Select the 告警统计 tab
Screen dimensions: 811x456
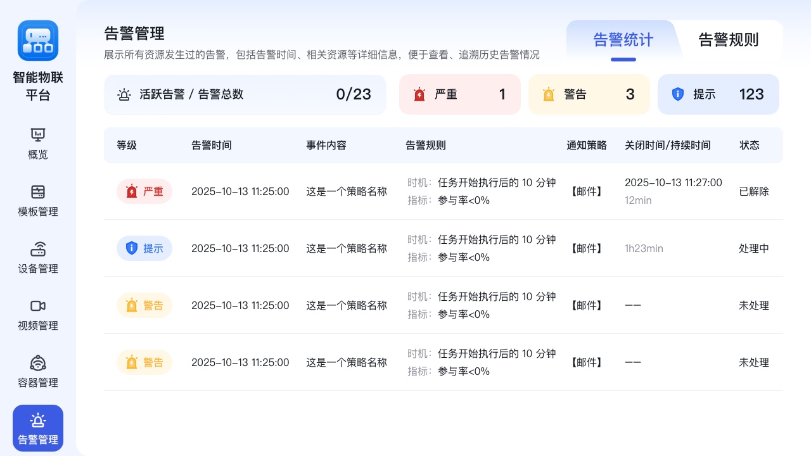coord(623,39)
